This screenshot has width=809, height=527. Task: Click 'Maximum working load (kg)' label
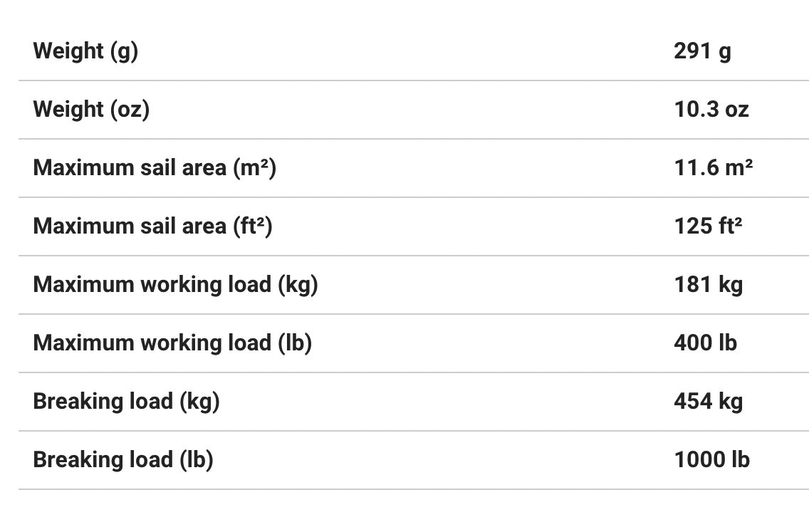click(175, 285)
